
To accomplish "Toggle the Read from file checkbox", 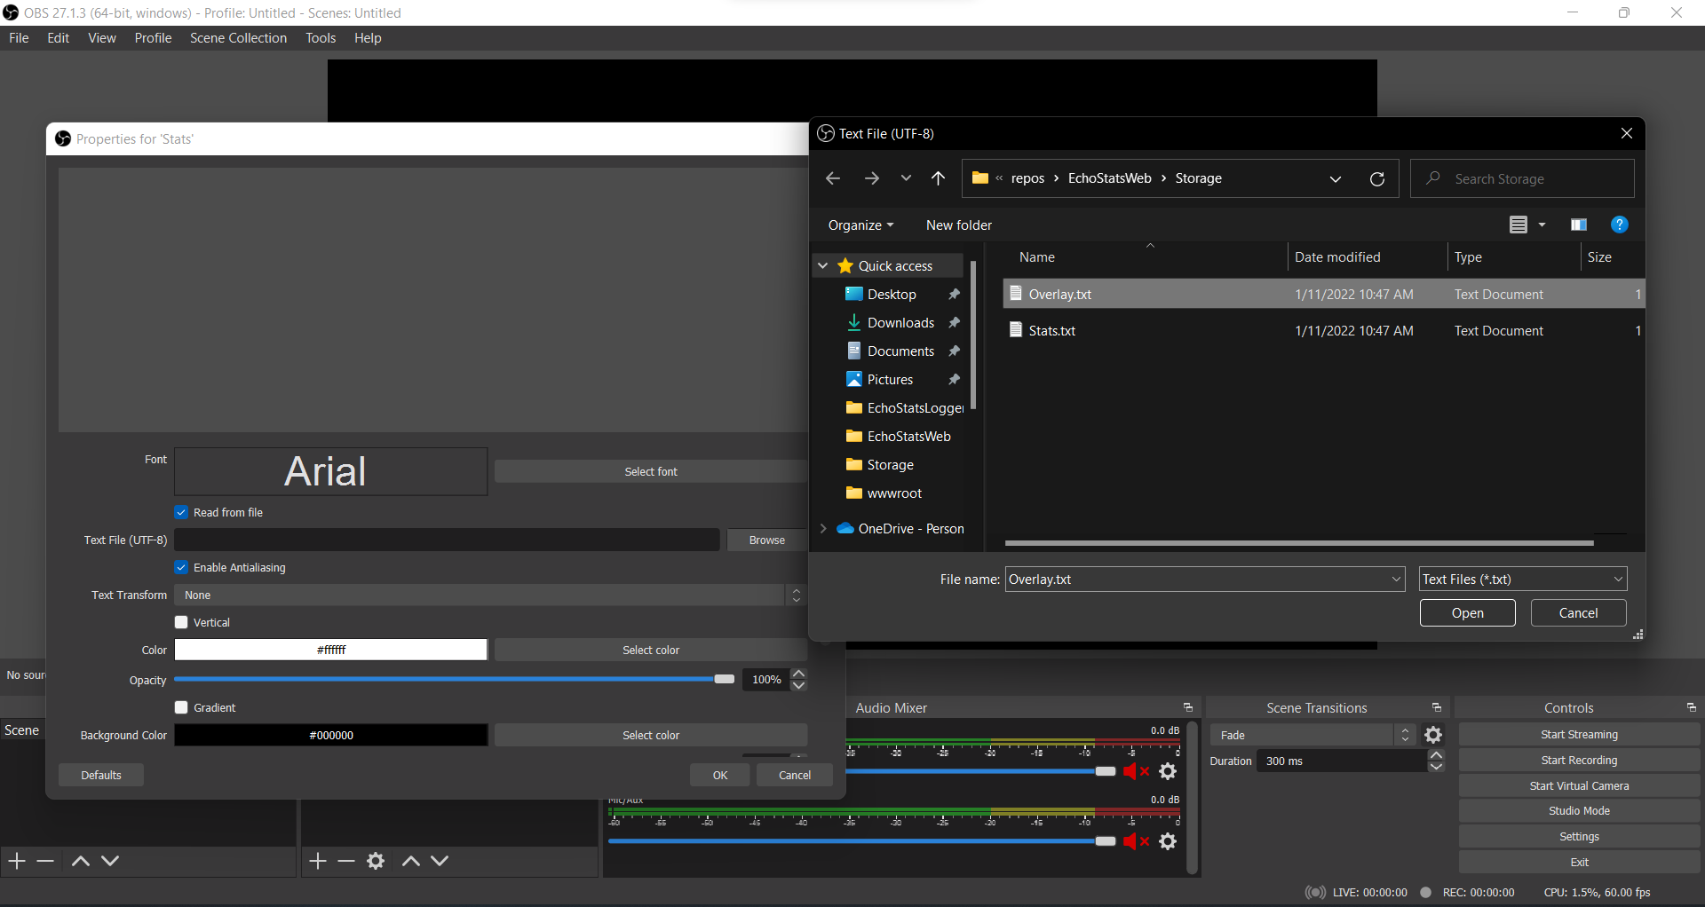I will point(181,513).
